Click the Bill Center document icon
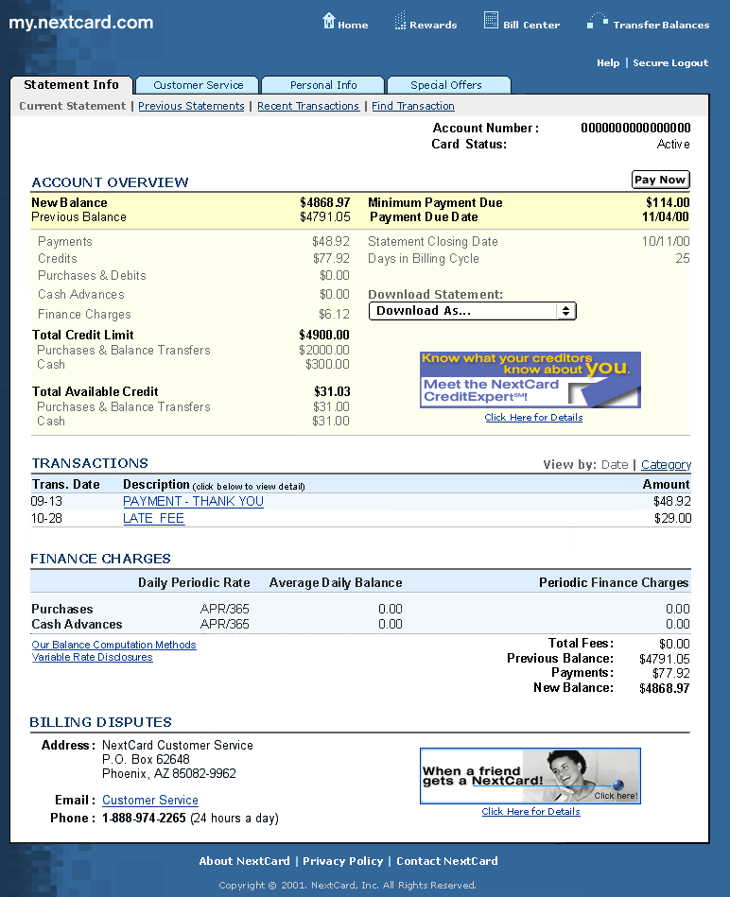The width and height of the screenshot is (730, 897). pyautogui.click(x=491, y=20)
